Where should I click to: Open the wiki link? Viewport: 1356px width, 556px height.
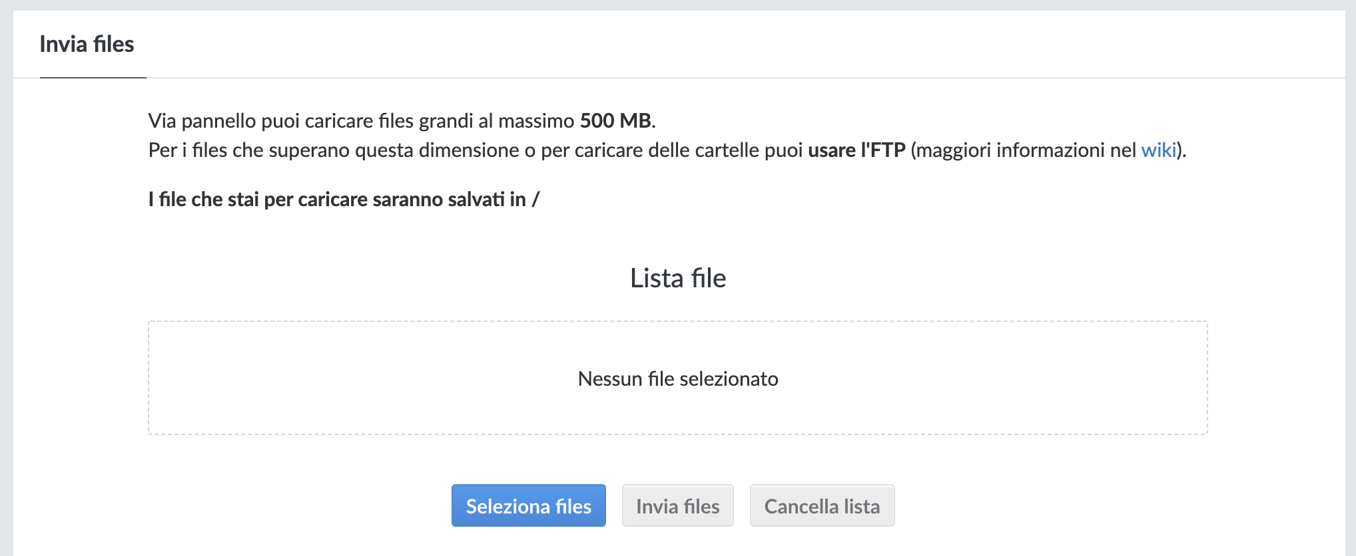(x=1158, y=150)
